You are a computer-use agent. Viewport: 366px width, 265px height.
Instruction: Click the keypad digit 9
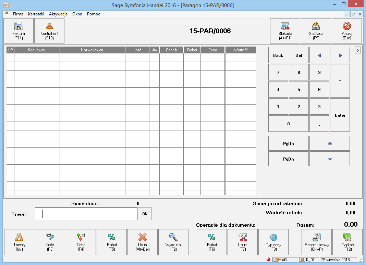(x=319, y=72)
